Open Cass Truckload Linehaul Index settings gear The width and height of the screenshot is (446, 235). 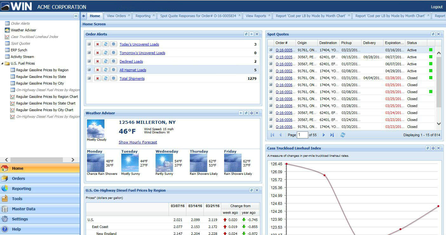[x=433, y=148]
